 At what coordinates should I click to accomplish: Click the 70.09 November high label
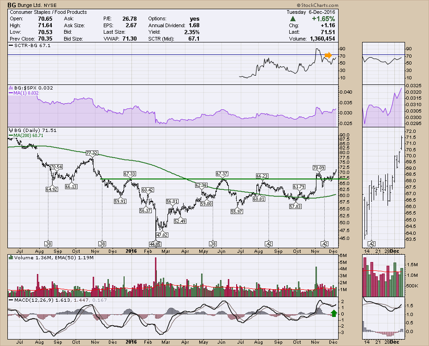pyautogui.click(x=319, y=167)
